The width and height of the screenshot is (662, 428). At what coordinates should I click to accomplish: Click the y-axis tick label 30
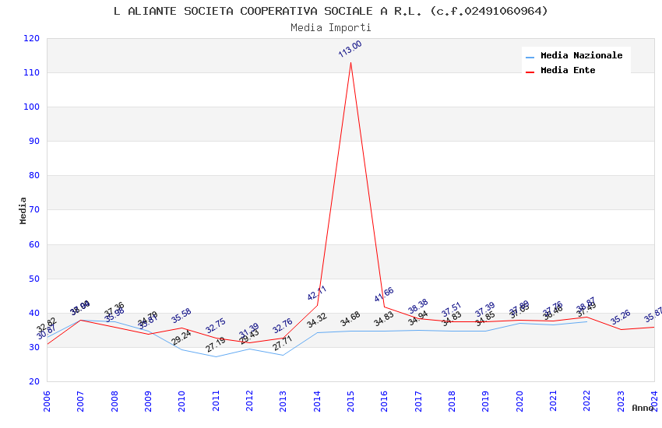click(33, 348)
